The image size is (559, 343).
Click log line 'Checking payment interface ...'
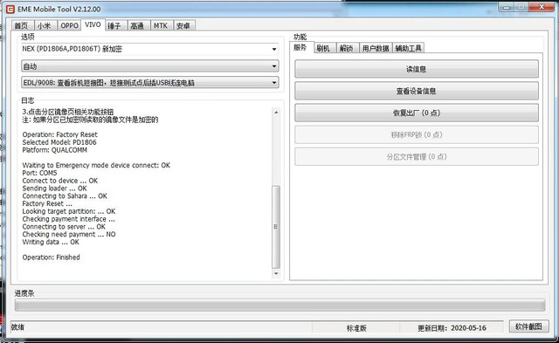pyautogui.click(x=68, y=219)
